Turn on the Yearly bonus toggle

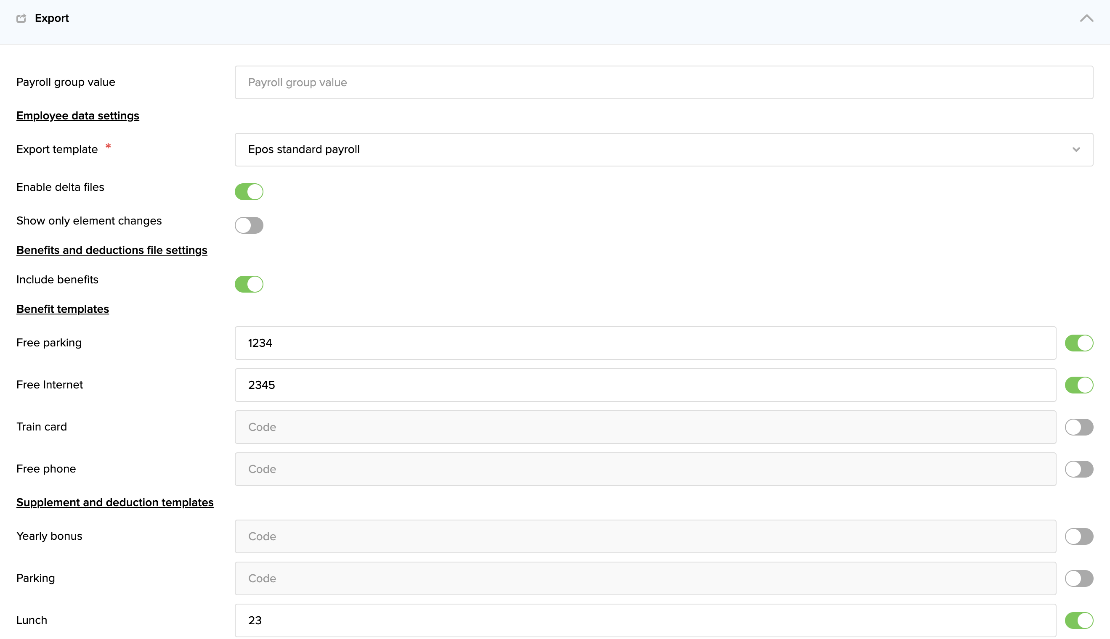pyautogui.click(x=1079, y=536)
